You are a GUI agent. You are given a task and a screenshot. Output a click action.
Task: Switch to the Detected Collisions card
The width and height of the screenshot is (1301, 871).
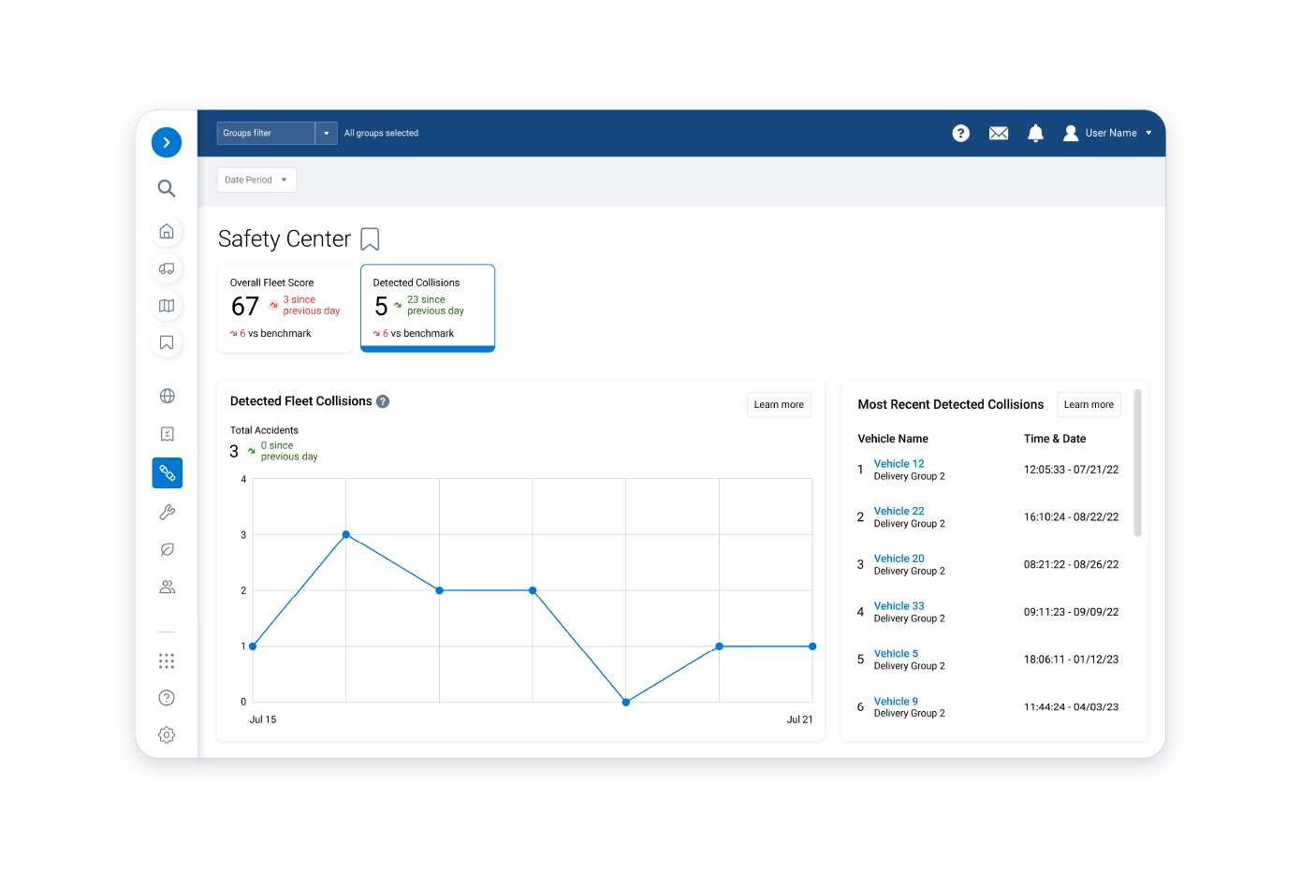point(427,308)
